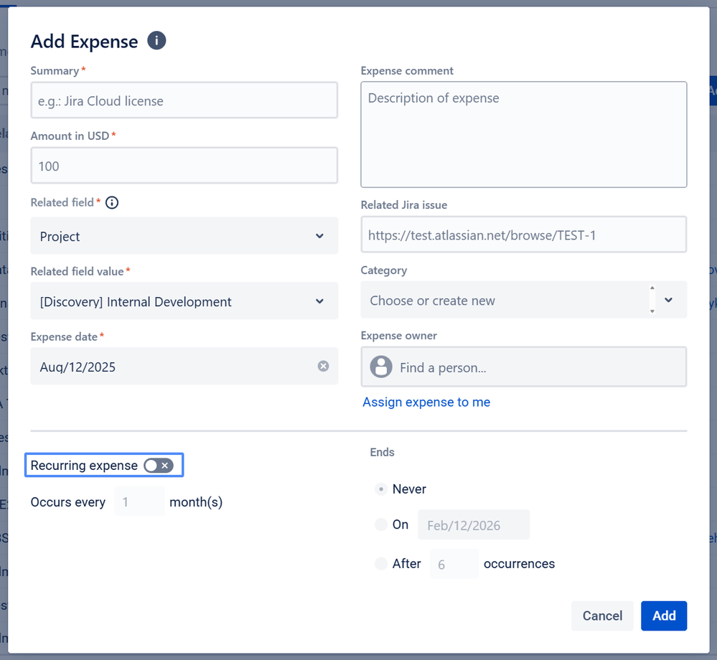This screenshot has width=717, height=660.
Task: Click the Find a person field
Action: coord(523,367)
